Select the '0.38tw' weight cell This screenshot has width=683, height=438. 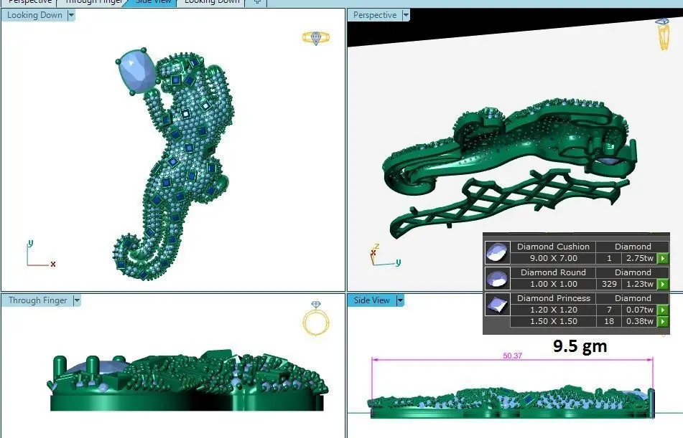639,321
